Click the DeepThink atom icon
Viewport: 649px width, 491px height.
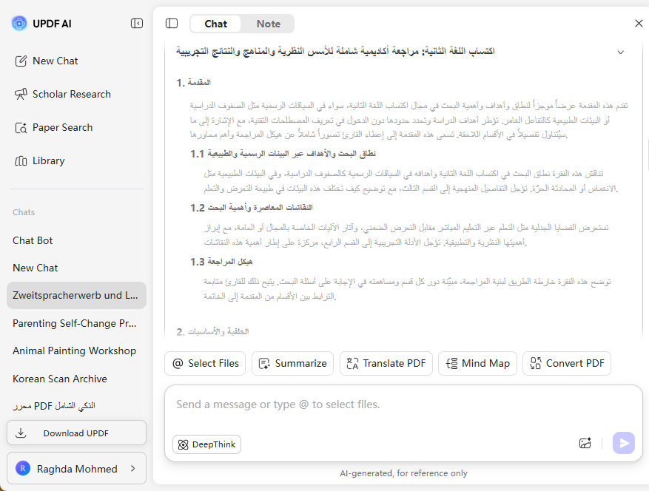(x=183, y=444)
